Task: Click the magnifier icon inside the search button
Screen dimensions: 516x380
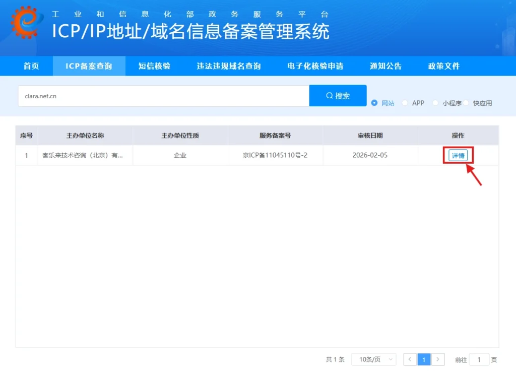Action: click(x=329, y=95)
